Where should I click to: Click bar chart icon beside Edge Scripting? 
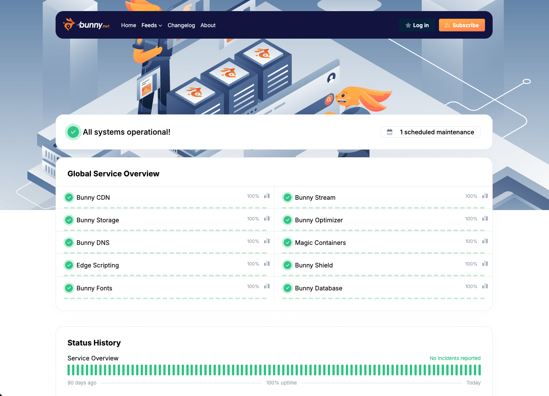[267, 264]
